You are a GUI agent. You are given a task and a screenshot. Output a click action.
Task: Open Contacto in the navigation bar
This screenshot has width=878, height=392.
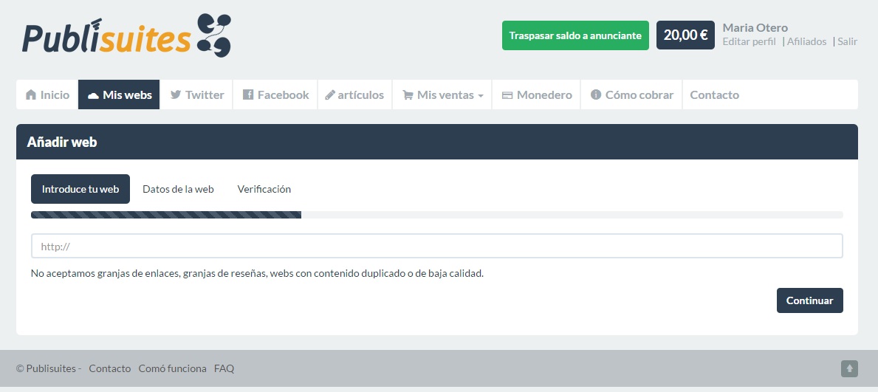tap(714, 94)
